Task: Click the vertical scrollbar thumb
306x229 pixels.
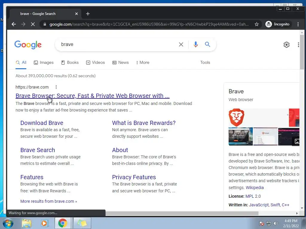Action: [x=302, y=52]
